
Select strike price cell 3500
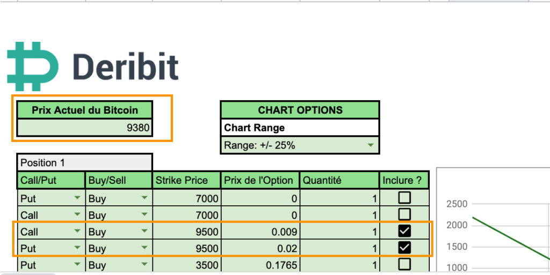186,265
